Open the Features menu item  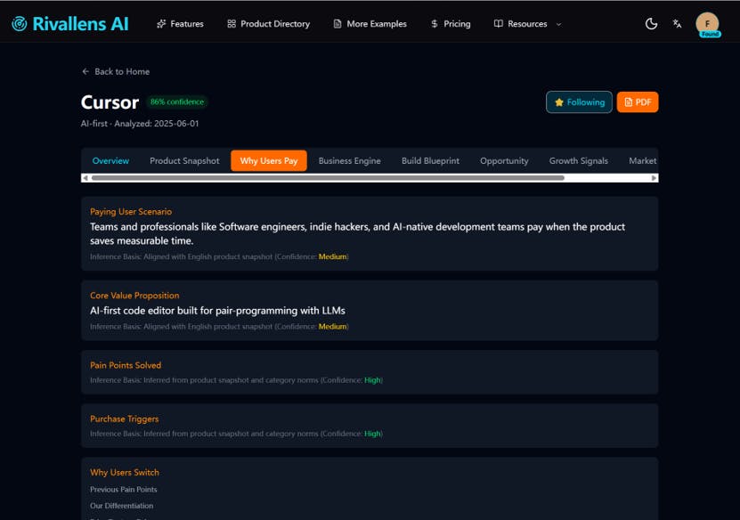tap(180, 23)
